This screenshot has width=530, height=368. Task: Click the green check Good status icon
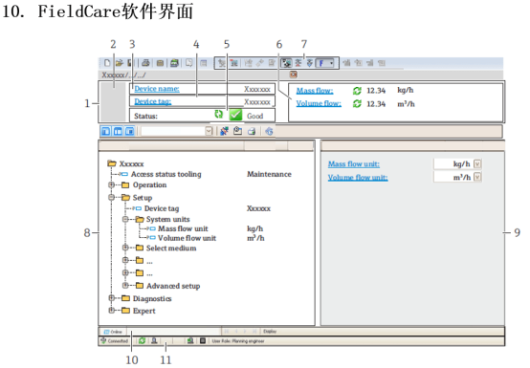[x=235, y=115]
